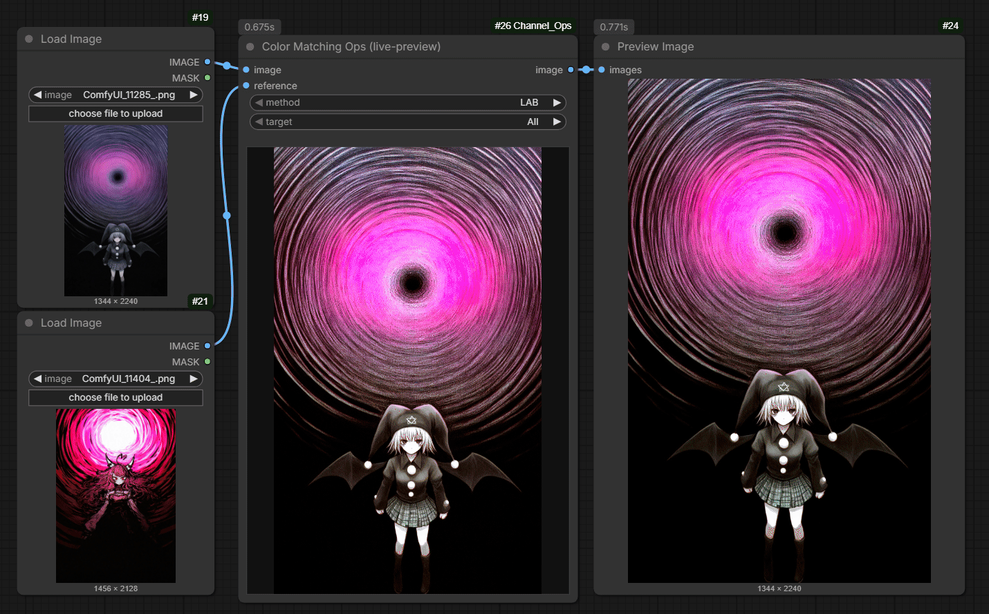Click choose file to upload in node #21
This screenshot has height=614, width=989.
click(x=115, y=397)
